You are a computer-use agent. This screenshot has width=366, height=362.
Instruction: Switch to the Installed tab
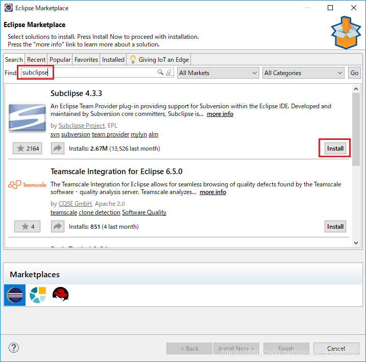point(113,60)
